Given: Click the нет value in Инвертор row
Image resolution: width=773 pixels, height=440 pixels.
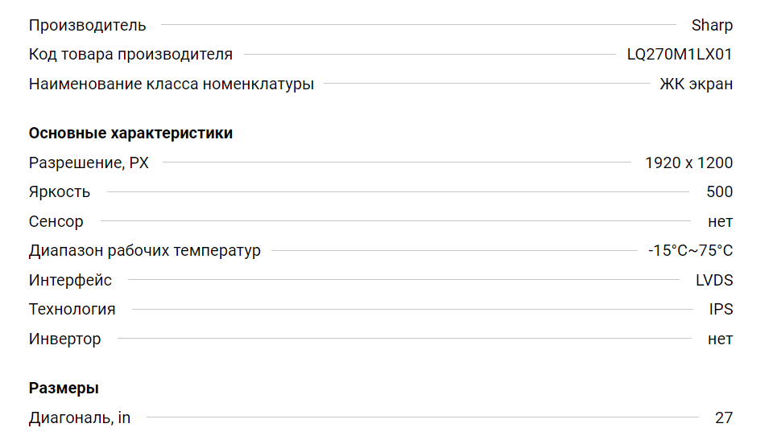Looking at the screenshot, I should [x=720, y=339].
